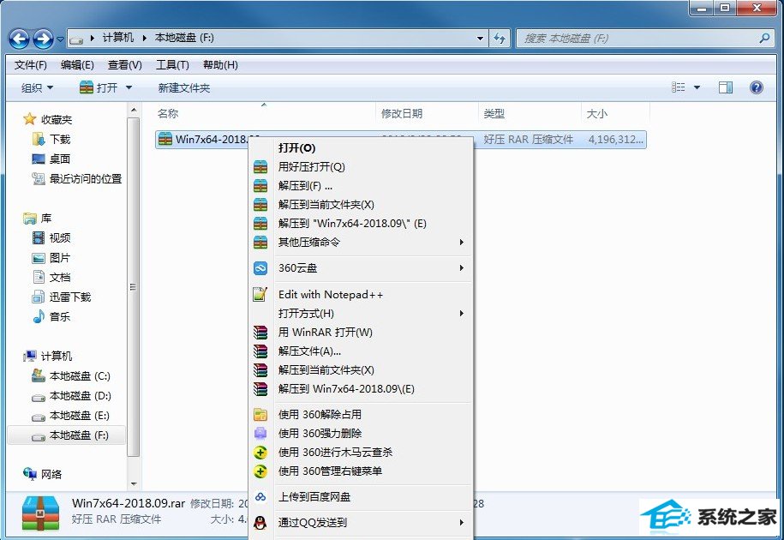Sort by the 大小 column header
Screen dimensions: 784x540
(615, 114)
